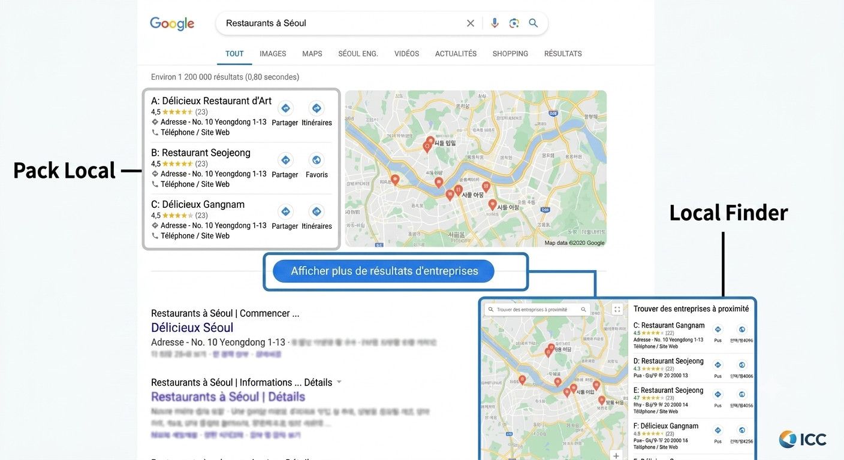The height and width of the screenshot is (460, 844).
Task: Open the ACTUALITÉS tab
Action: point(456,53)
